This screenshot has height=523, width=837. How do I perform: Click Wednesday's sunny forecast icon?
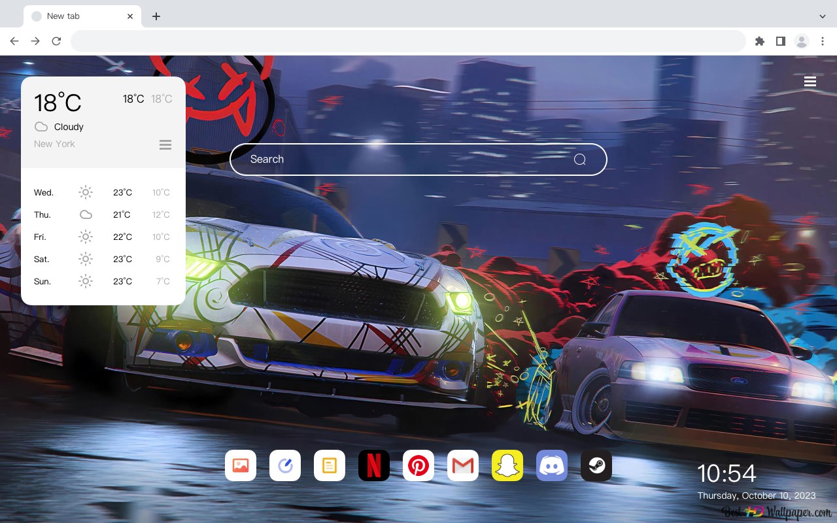click(86, 192)
